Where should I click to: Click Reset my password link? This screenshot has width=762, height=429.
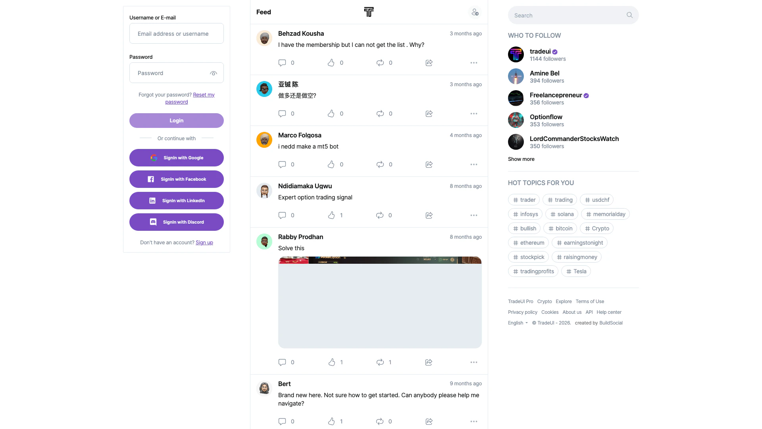click(190, 98)
